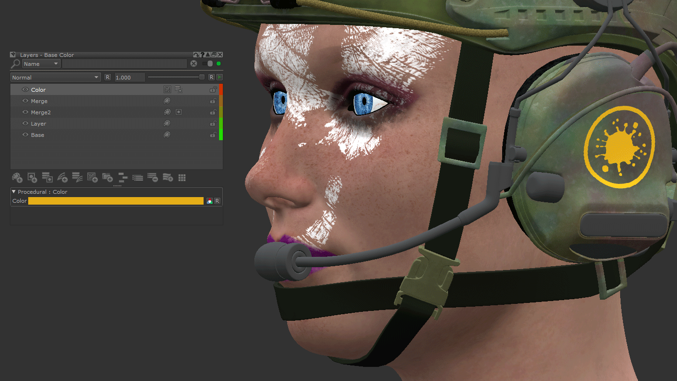This screenshot has height=381, width=677.
Task: Click the grid view icon in layer toolbar
Action: (x=182, y=177)
